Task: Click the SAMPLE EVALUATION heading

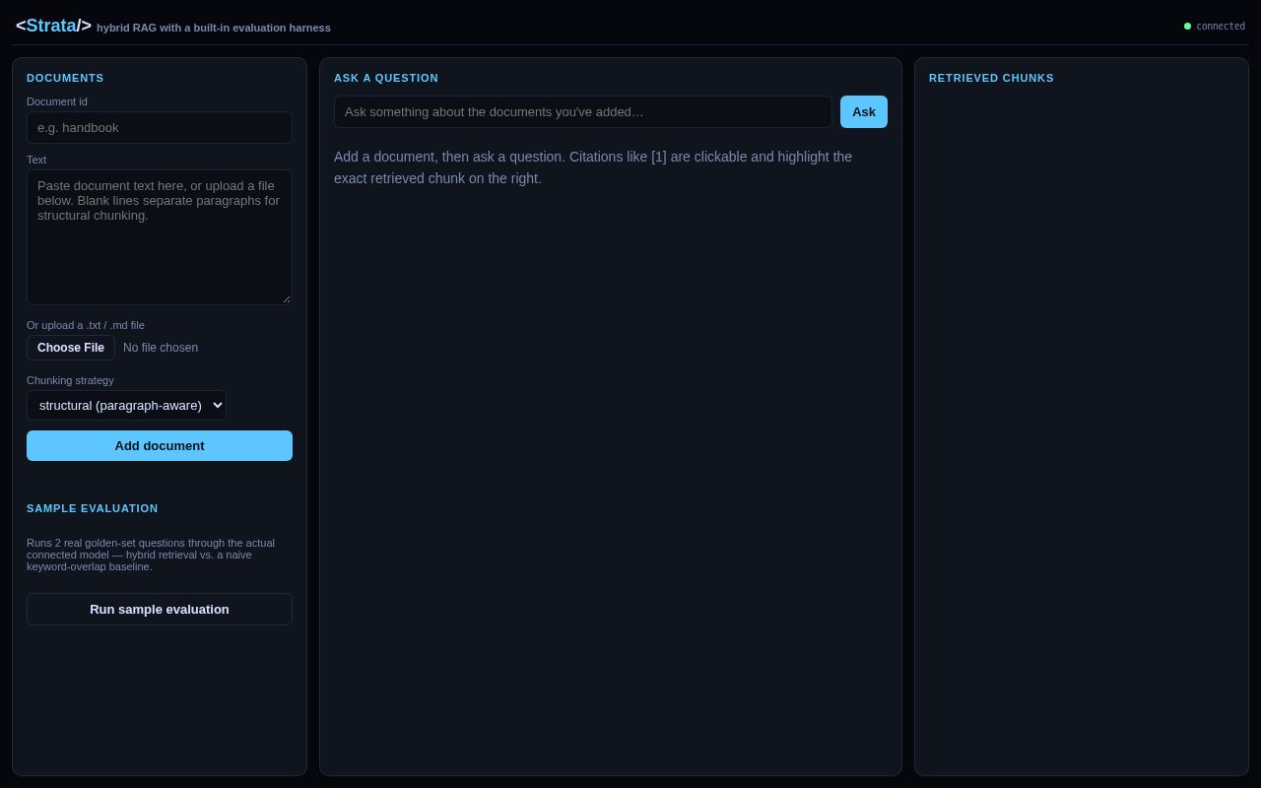Action: (93, 508)
